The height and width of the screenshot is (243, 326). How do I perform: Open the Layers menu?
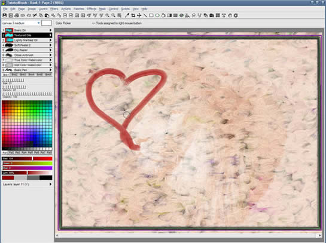(x=43, y=9)
